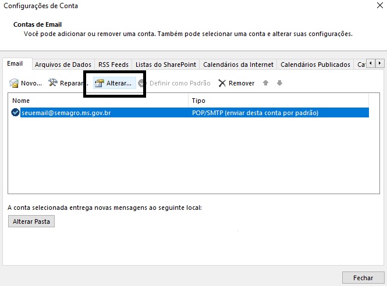Sort accounts by the Nome column header

coord(98,101)
